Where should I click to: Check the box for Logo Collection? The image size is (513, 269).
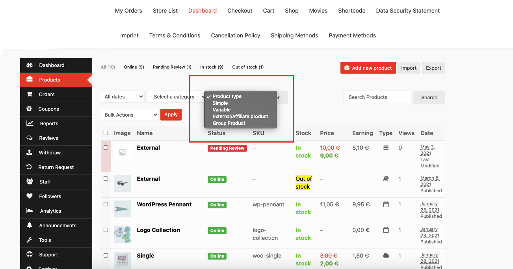[106, 230]
